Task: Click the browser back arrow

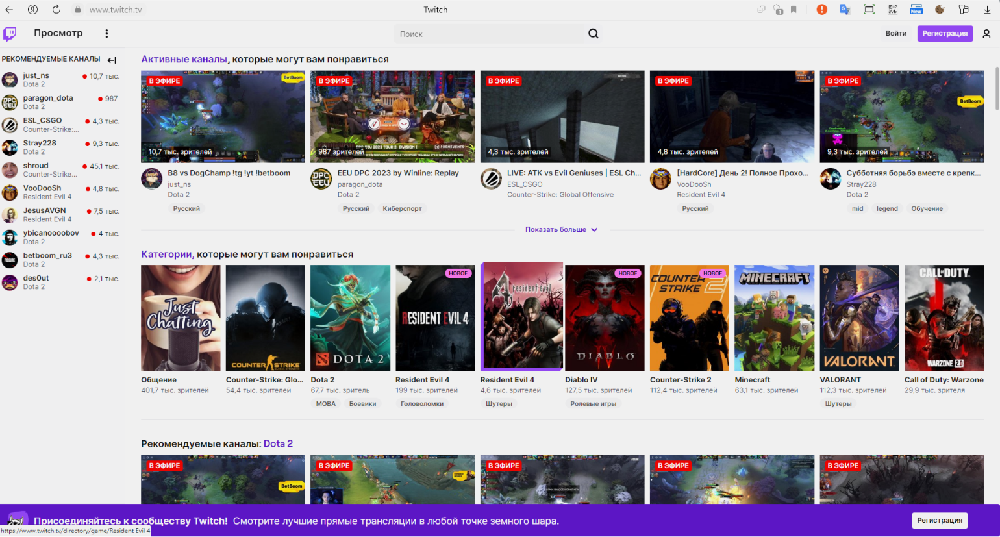Action: tap(9, 10)
